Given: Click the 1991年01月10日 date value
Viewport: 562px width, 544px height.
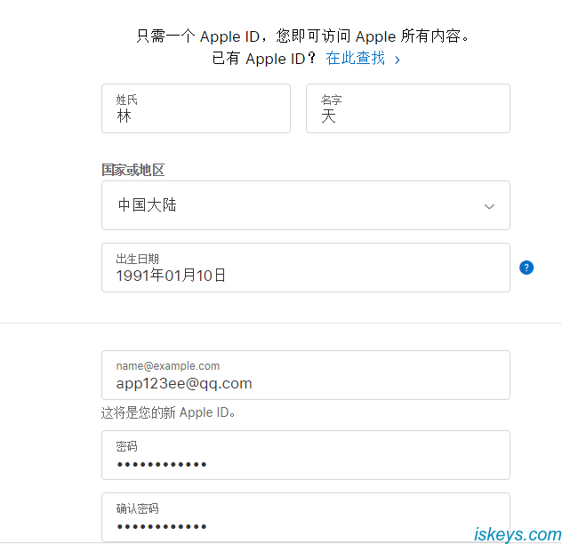Looking at the screenshot, I should click(x=171, y=276).
